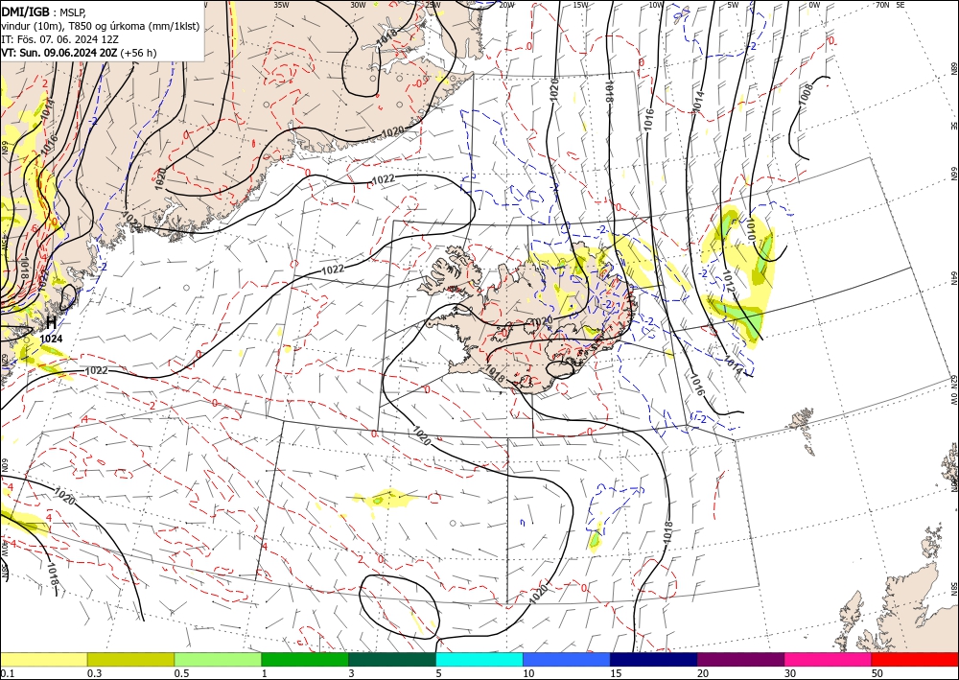Click the light yellow 0.1–0.3 legend swatch
Screen dimensions: 959x680
point(43,659)
